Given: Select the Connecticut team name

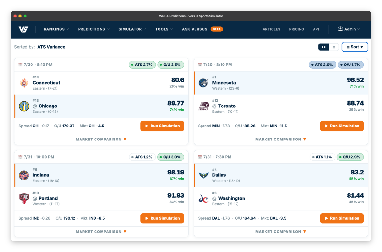Looking at the screenshot, I should [x=46, y=83].
